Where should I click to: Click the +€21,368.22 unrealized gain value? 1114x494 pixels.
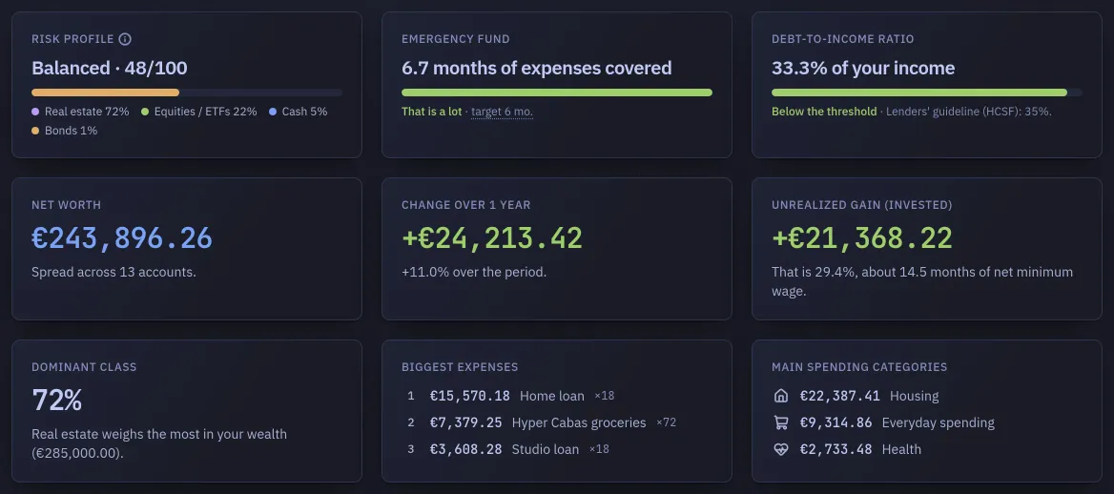pos(862,238)
